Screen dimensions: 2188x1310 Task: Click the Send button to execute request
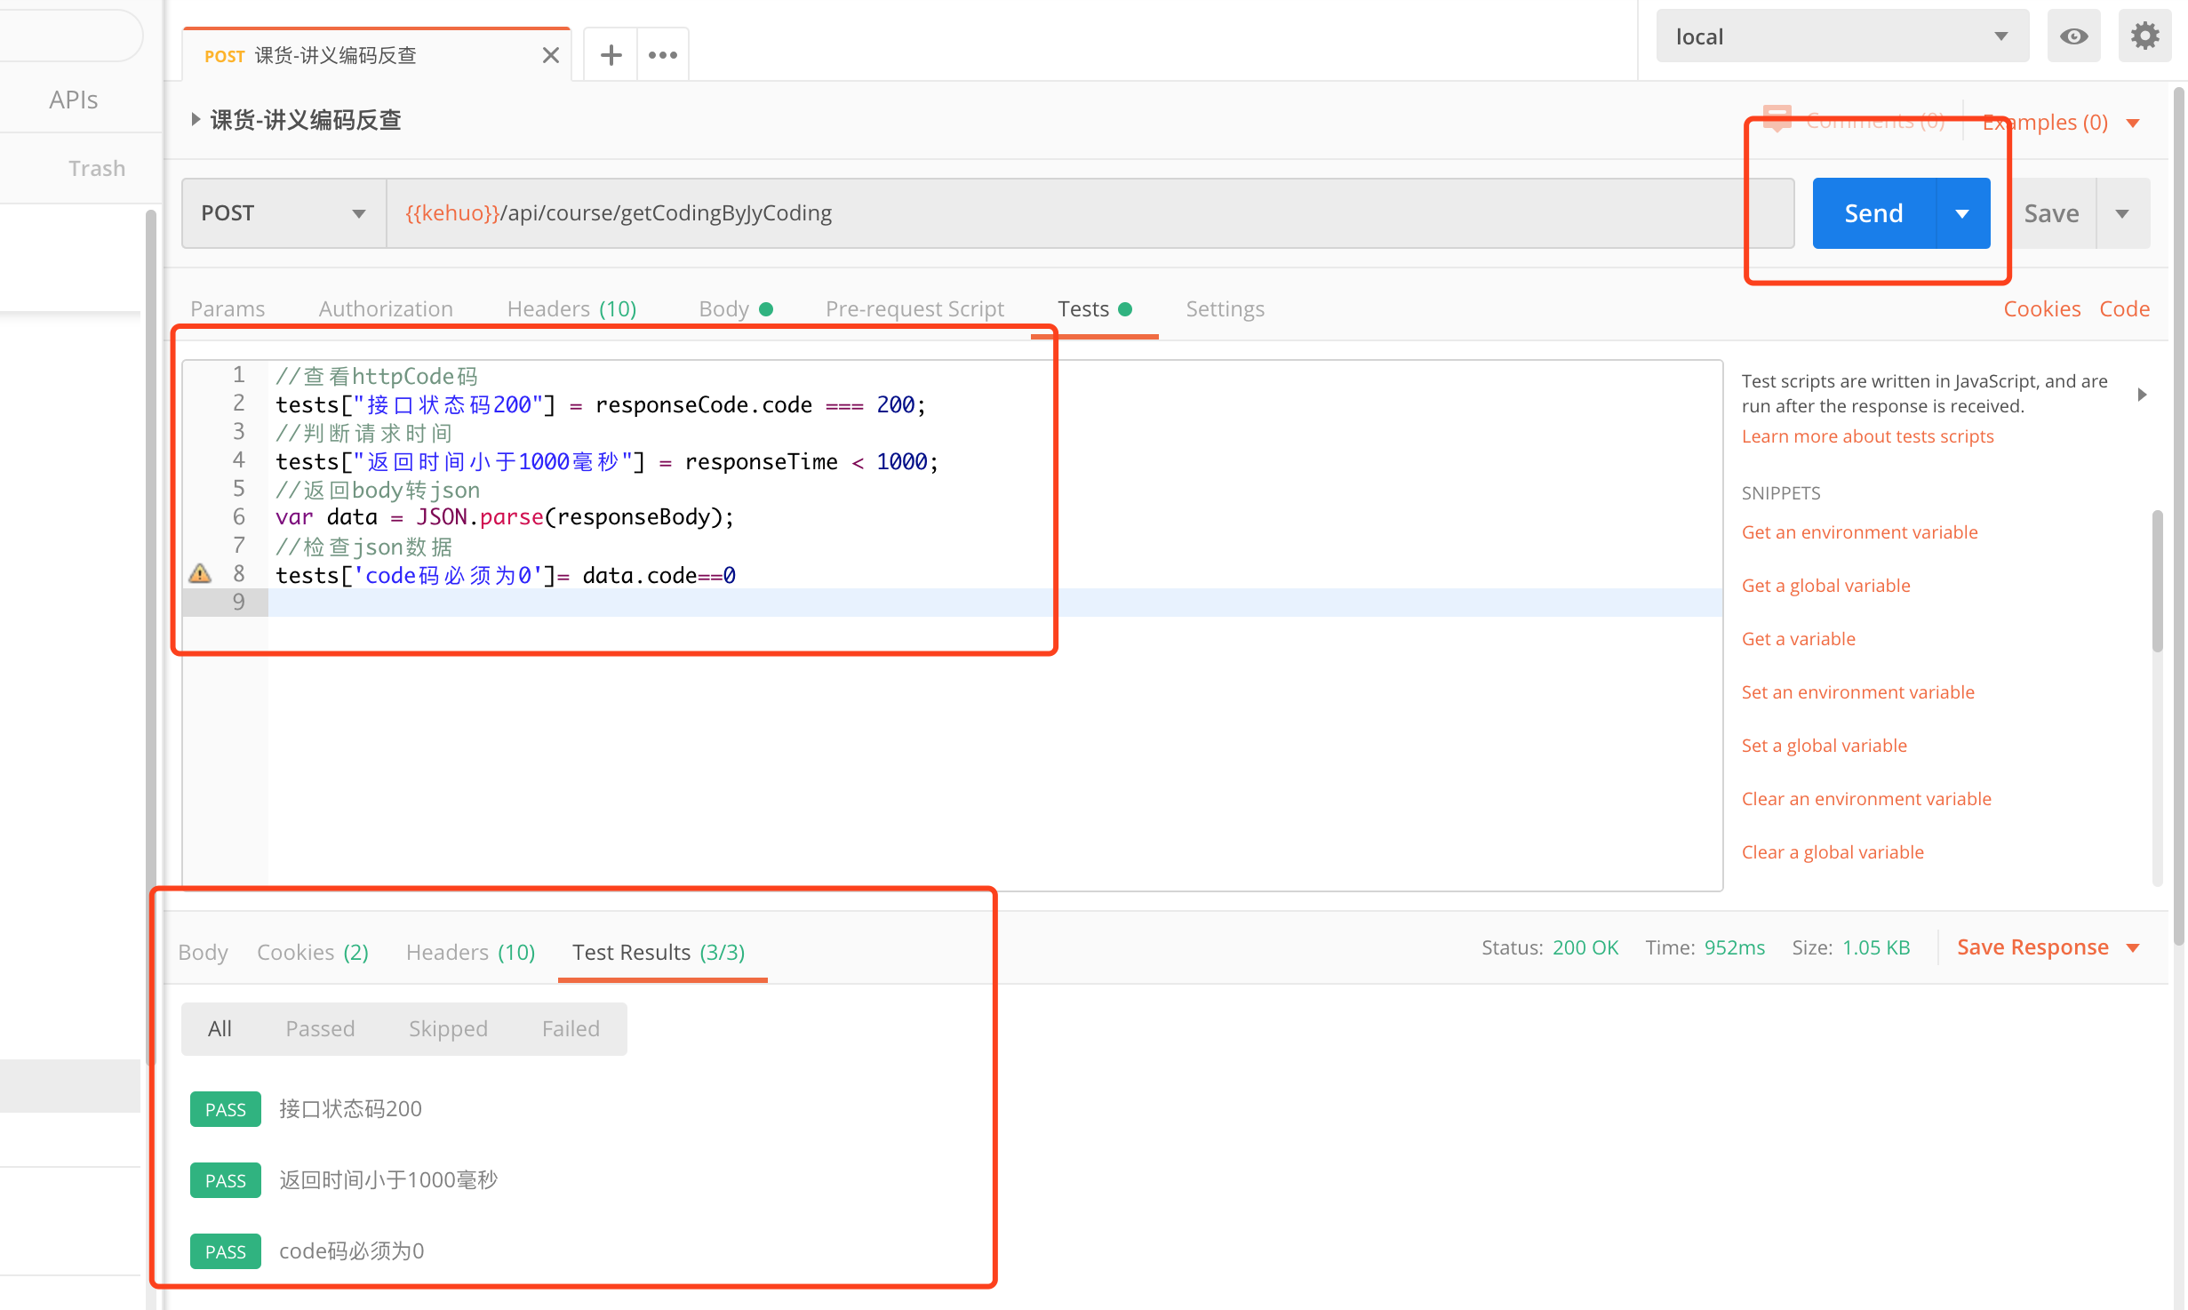1872,212
